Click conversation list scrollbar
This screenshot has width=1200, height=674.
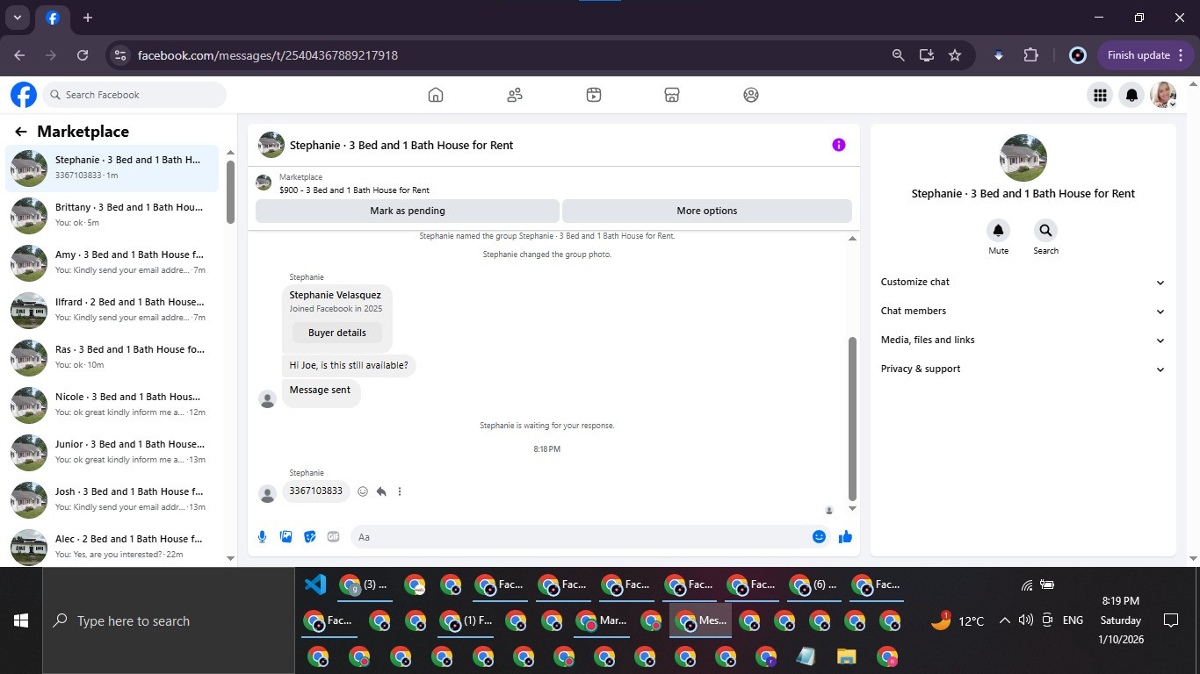click(230, 191)
